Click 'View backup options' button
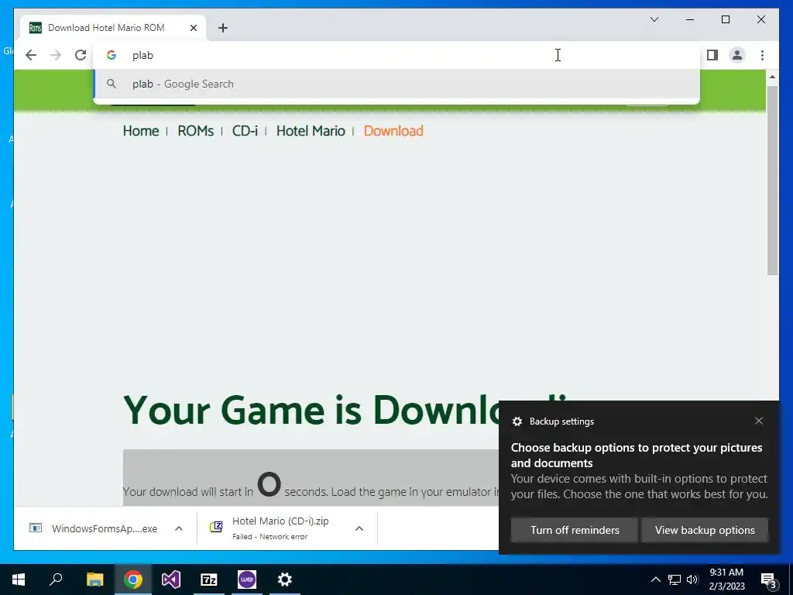This screenshot has width=793, height=595. coord(705,530)
